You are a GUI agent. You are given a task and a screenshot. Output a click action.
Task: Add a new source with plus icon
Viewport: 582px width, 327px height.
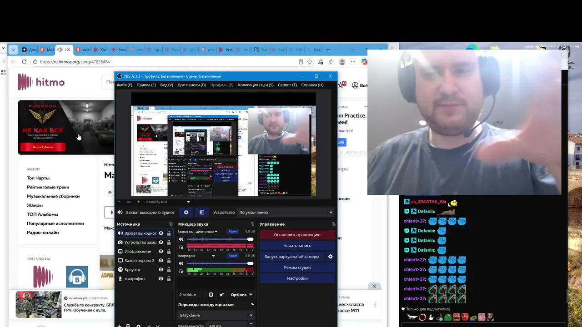pyautogui.click(x=120, y=325)
